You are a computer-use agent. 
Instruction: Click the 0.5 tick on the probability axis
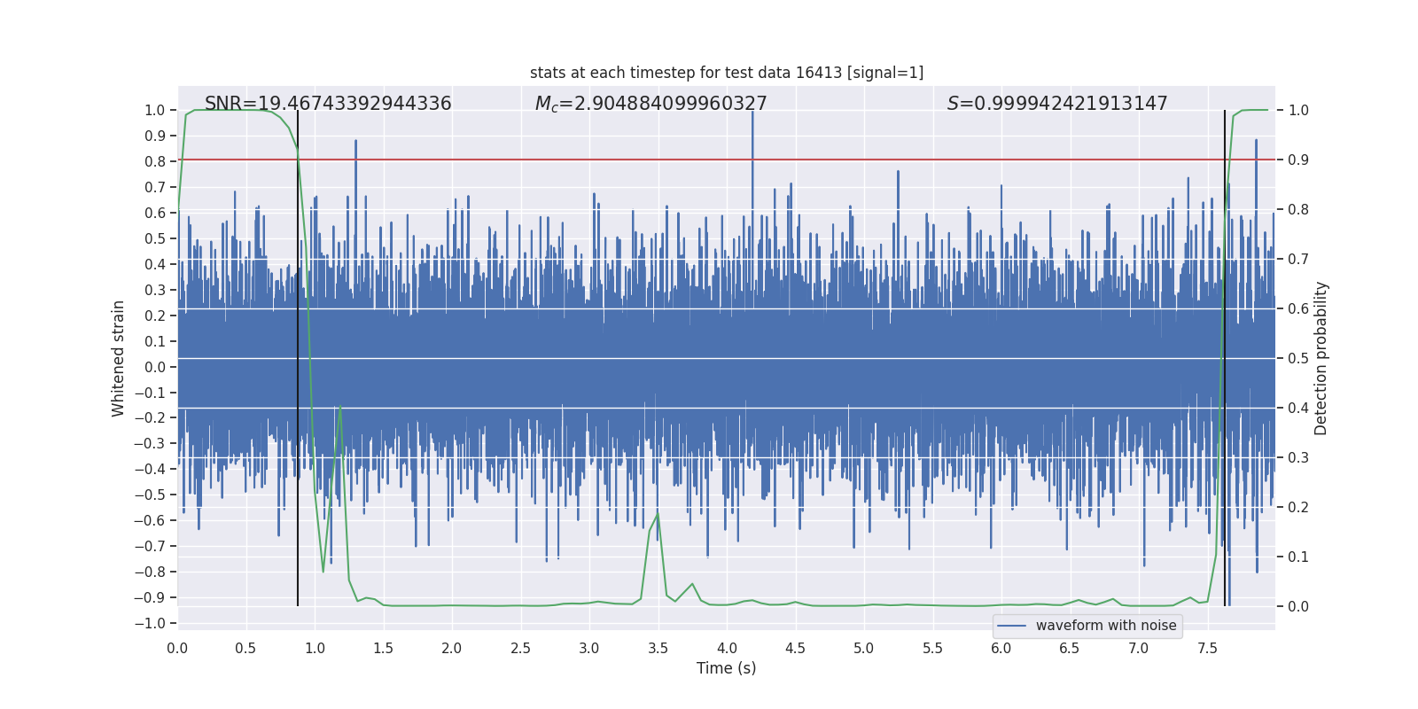pos(1298,358)
